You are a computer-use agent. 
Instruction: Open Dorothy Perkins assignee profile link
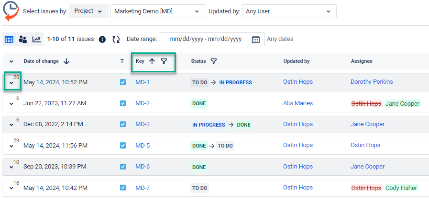tap(372, 82)
